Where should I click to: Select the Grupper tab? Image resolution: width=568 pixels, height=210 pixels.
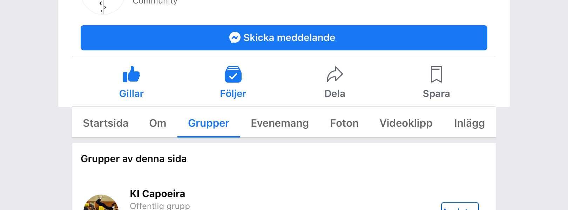click(x=209, y=123)
